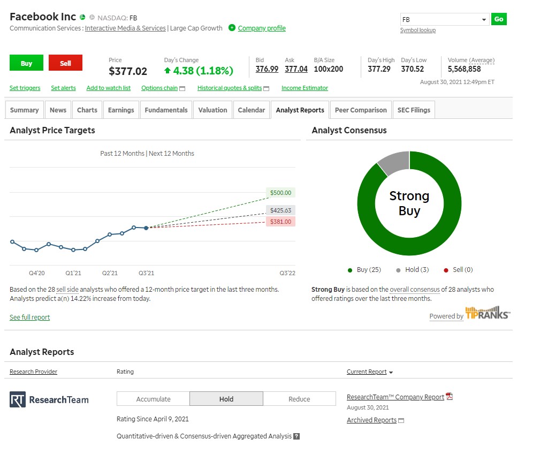540x454 pixels.
Task: Click the green plus icon beside Company profile
Action: [x=232, y=28]
